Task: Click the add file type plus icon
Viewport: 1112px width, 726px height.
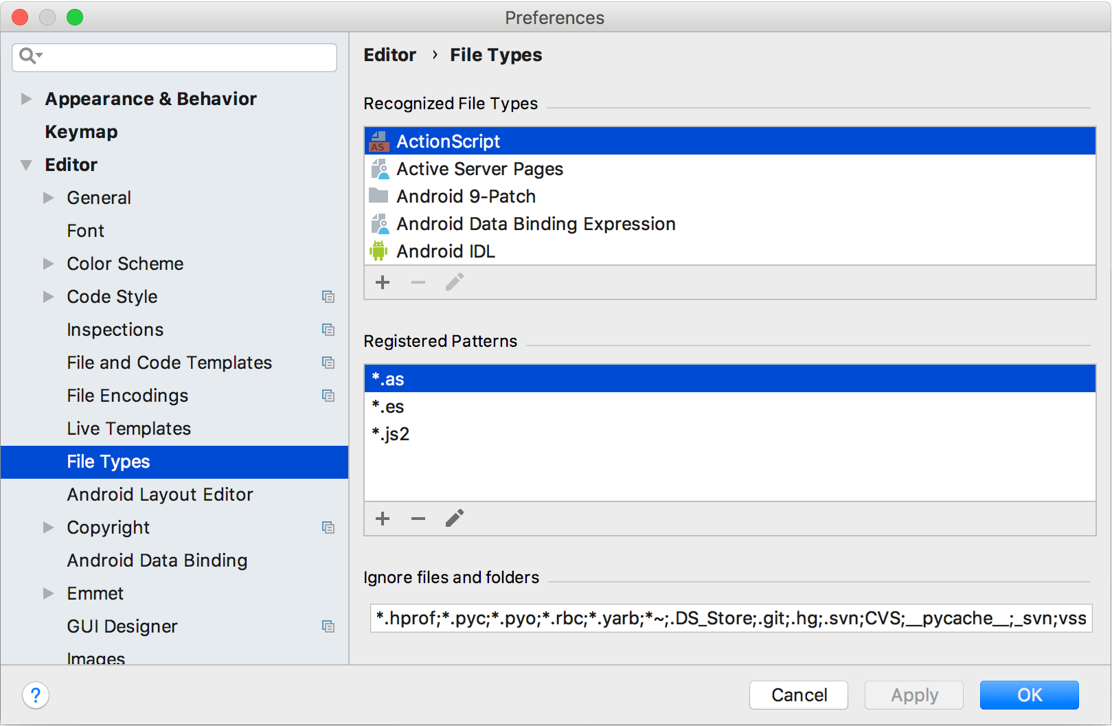Action: tap(383, 282)
